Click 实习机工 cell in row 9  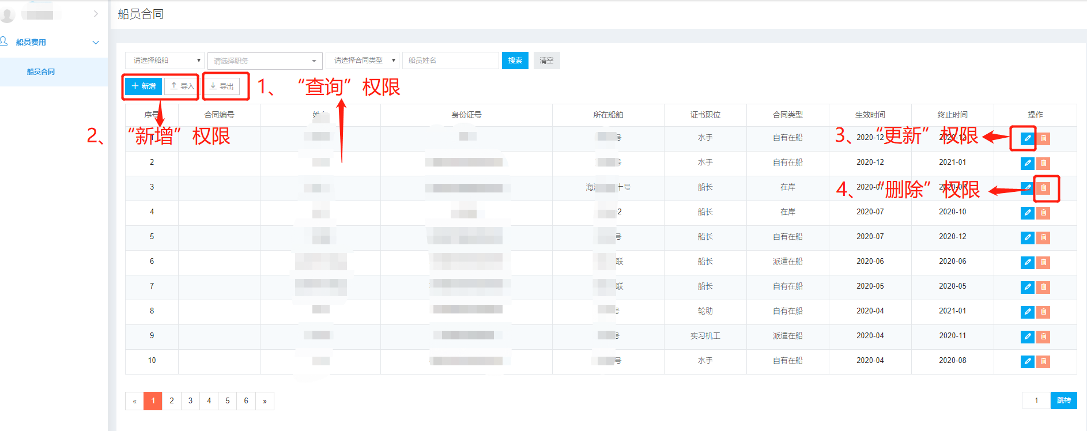tap(705, 336)
